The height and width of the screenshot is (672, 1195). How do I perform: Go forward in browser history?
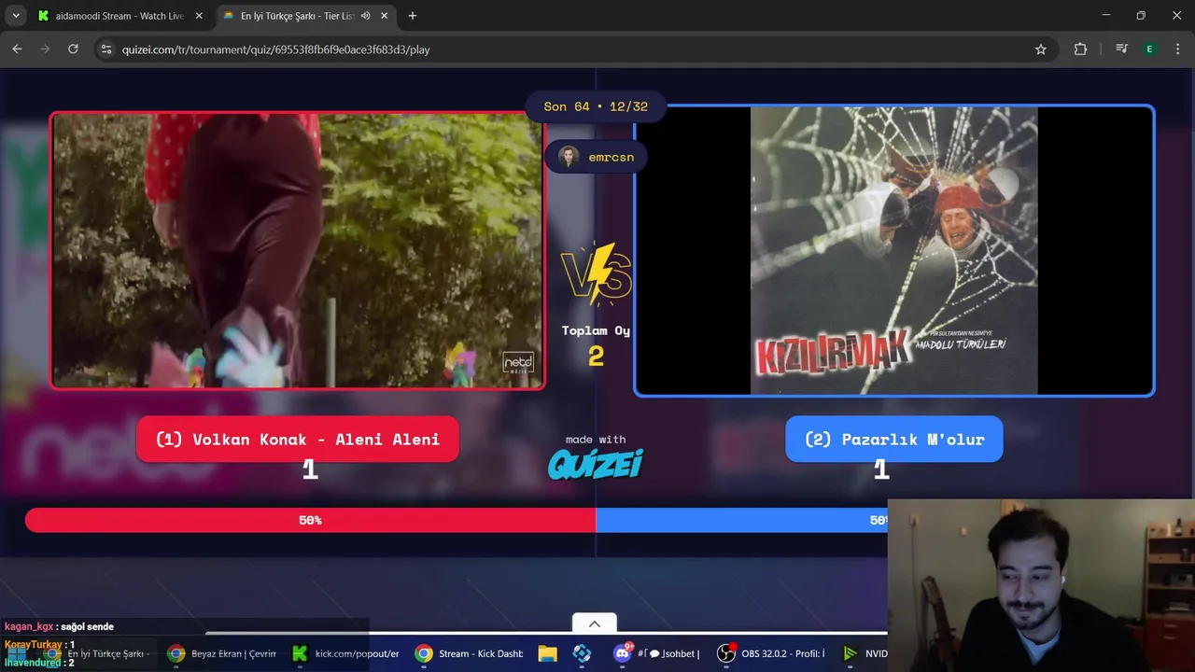click(x=45, y=49)
